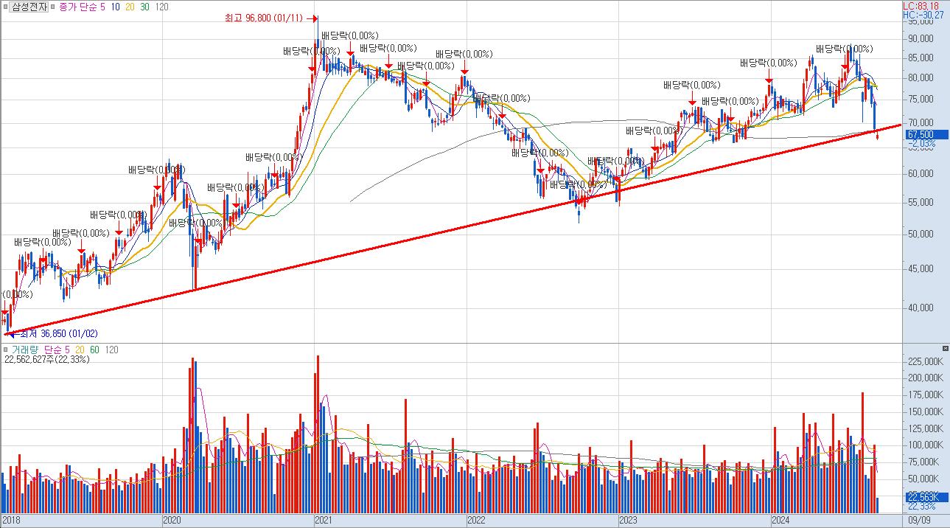Screen dimensions: 950x528
Task: Click the 10-period price moving average label
Action: 116,7
